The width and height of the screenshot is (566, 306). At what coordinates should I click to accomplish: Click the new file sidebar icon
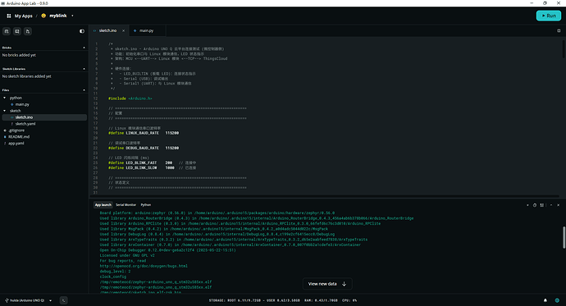28,31
